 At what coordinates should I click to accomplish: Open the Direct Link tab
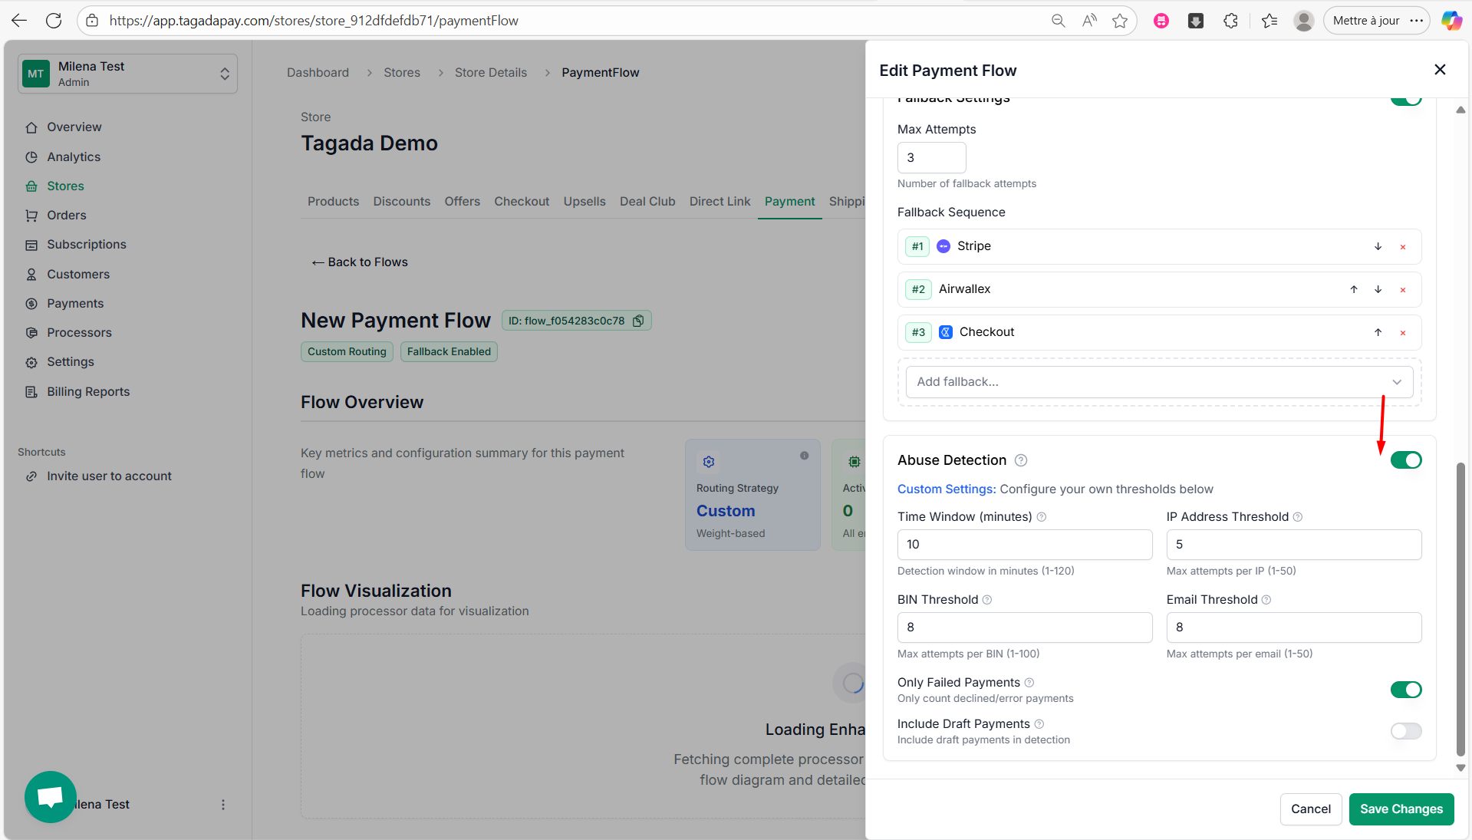[720, 202]
